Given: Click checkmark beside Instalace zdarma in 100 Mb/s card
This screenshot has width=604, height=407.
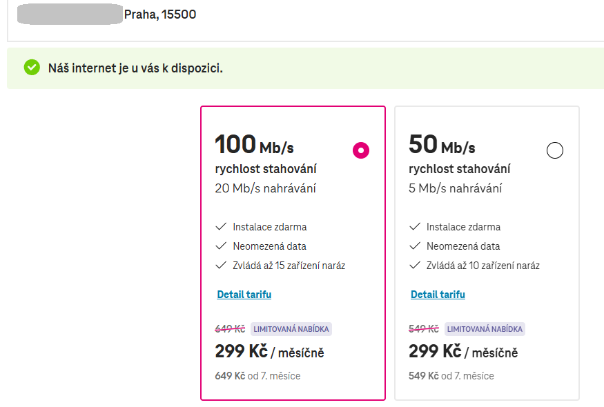Looking at the screenshot, I should pos(221,226).
